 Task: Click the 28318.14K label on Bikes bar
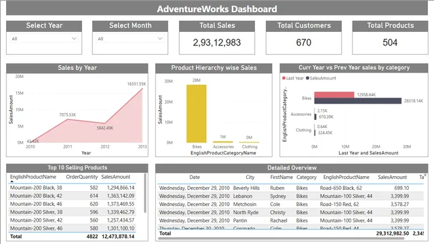[x=414, y=101]
